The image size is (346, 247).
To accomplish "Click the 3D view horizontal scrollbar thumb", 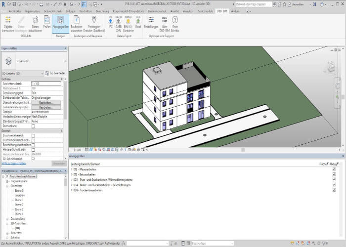I will click(x=243, y=150).
